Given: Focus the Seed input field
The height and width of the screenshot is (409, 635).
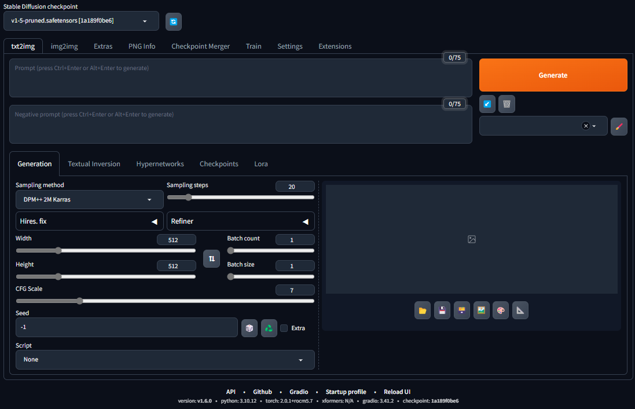Looking at the screenshot, I should [126, 327].
